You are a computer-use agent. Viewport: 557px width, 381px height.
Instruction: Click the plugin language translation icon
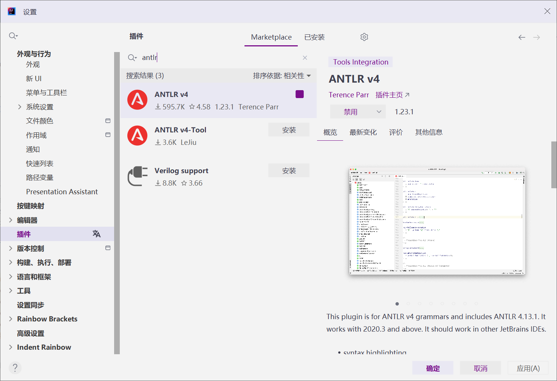pyautogui.click(x=97, y=234)
